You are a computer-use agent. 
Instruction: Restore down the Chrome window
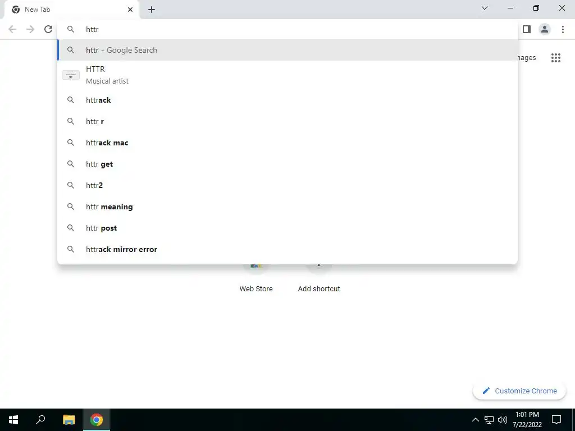click(536, 8)
